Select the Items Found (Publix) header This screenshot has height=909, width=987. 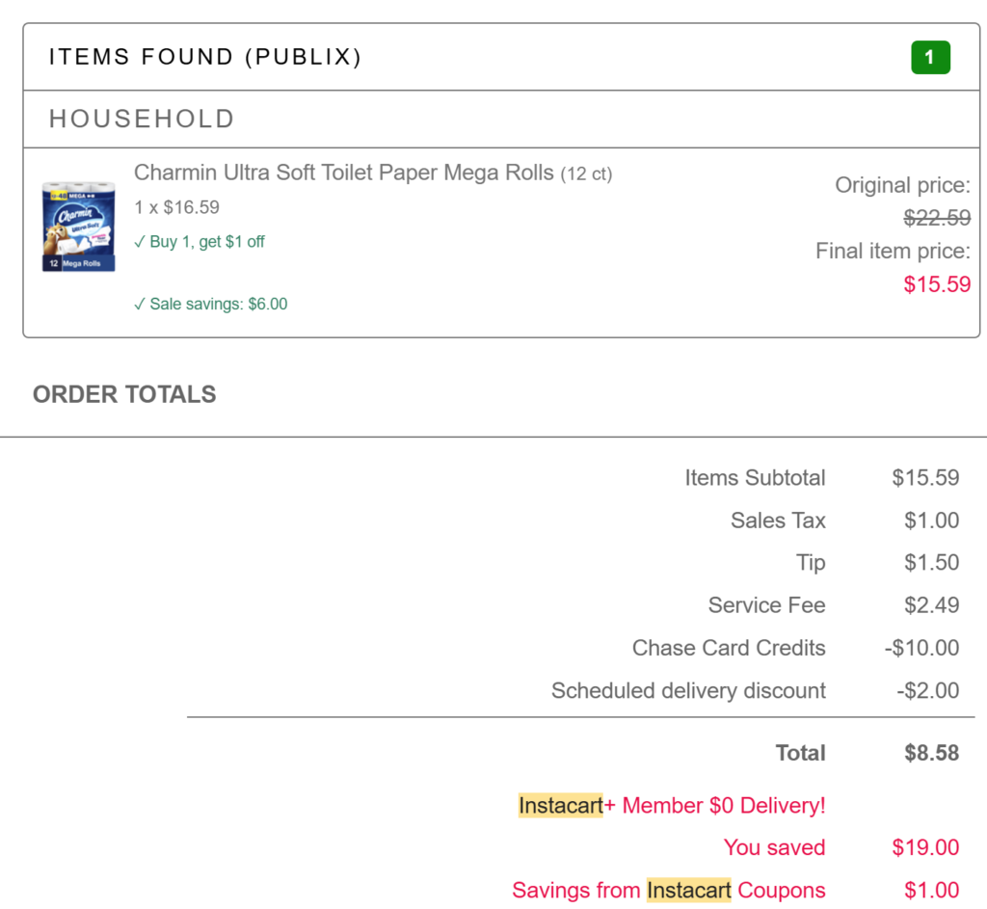(x=205, y=58)
